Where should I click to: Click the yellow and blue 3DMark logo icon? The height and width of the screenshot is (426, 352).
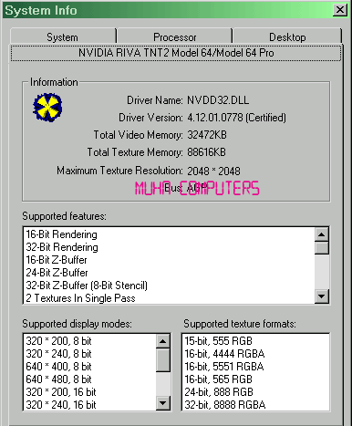click(x=47, y=108)
